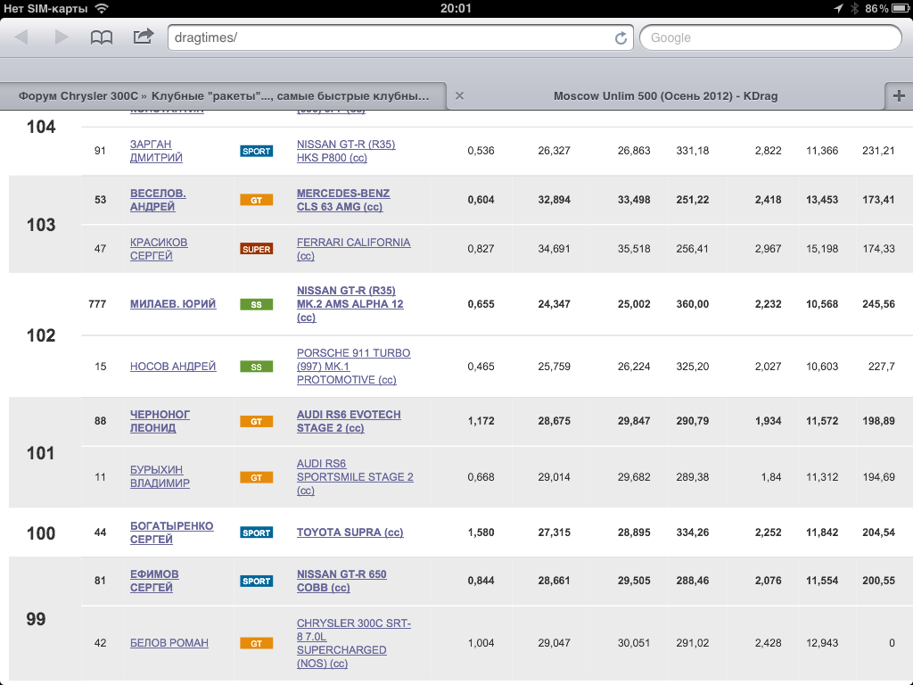Open FERRARI CALIFORNIA car link
This screenshot has height=685, width=913.
click(x=353, y=249)
